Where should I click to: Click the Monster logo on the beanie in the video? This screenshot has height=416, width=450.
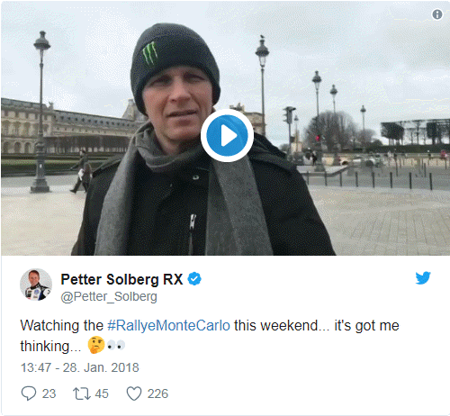[149, 53]
